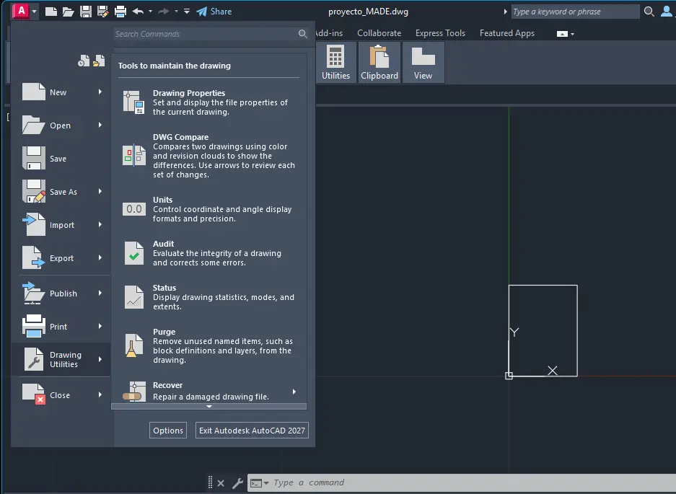Click the Save As icon in Quick Access toolbar
Viewport: 676px width, 494px height.
pos(102,12)
